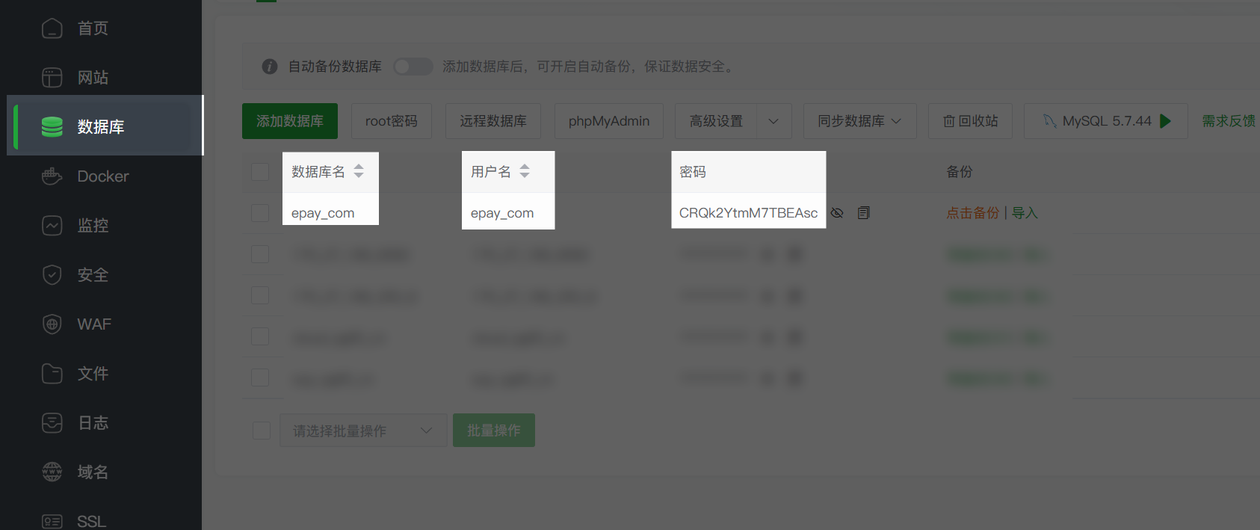1260x530 pixels.
Task: Click the 添加数据库 button
Action: tap(289, 121)
